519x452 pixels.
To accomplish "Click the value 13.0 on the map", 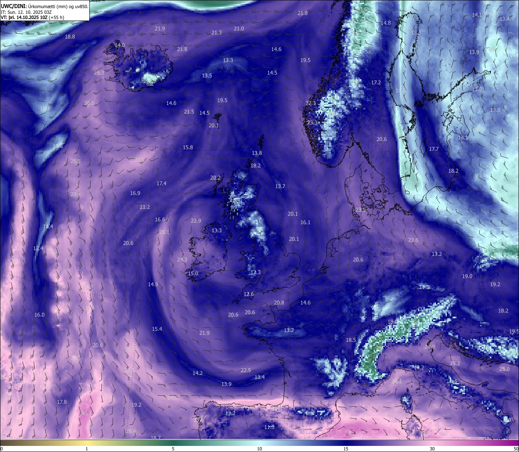I will (x=495, y=110).
